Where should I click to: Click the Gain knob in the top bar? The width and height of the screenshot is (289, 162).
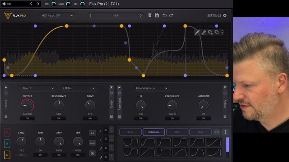(x=68, y=4)
